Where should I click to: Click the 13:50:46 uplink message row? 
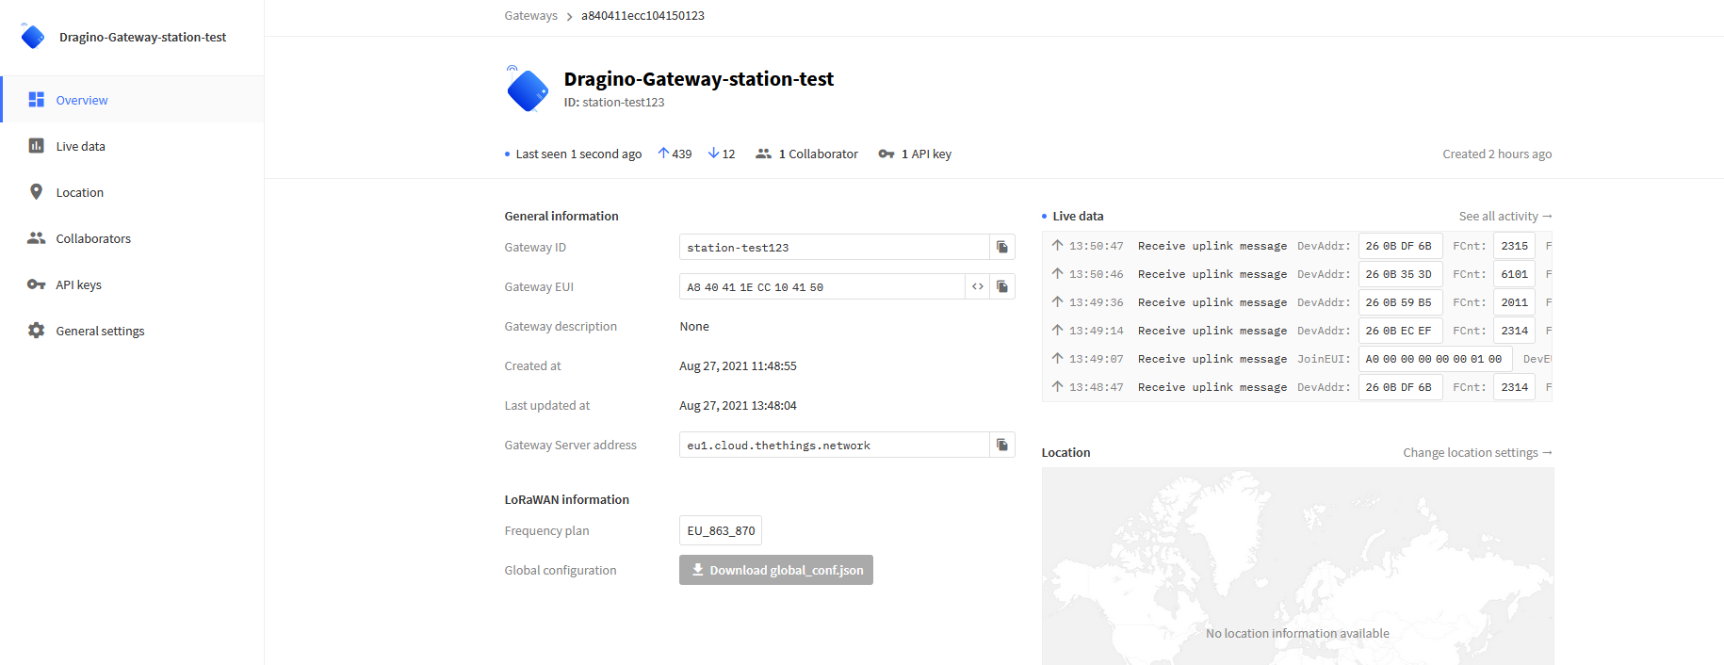1297,274
